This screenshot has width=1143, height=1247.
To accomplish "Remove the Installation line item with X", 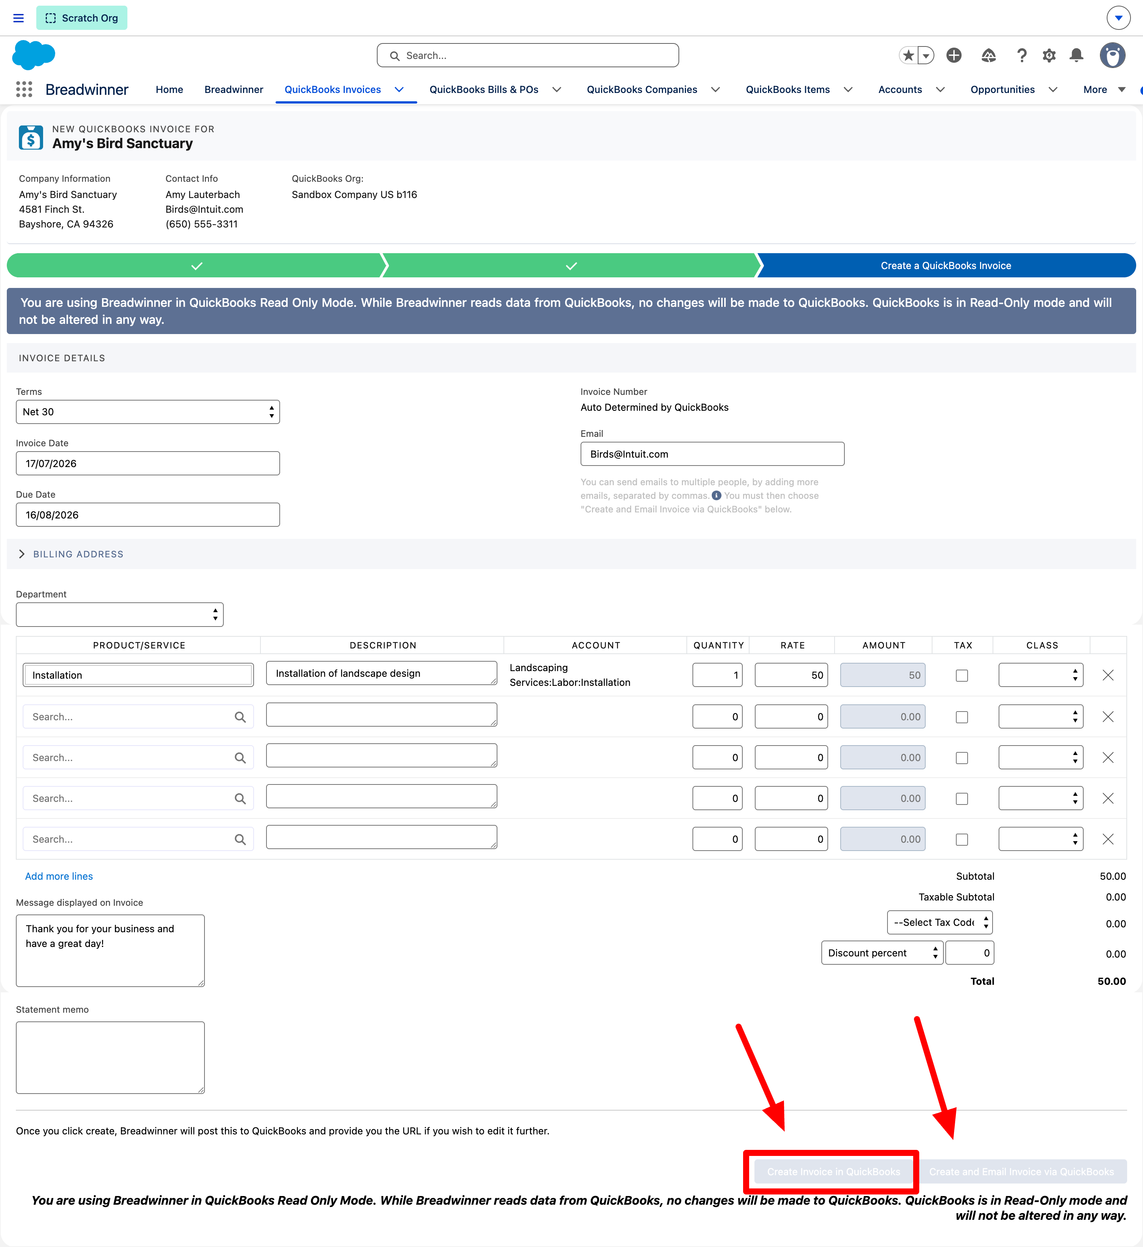I will 1108,676.
